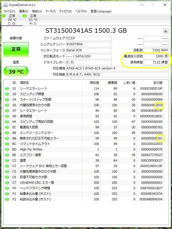
Task: Open the ディスク(D) menu
Action: (x=65, y=11)
